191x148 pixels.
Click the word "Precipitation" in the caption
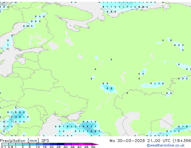(13, 141)
